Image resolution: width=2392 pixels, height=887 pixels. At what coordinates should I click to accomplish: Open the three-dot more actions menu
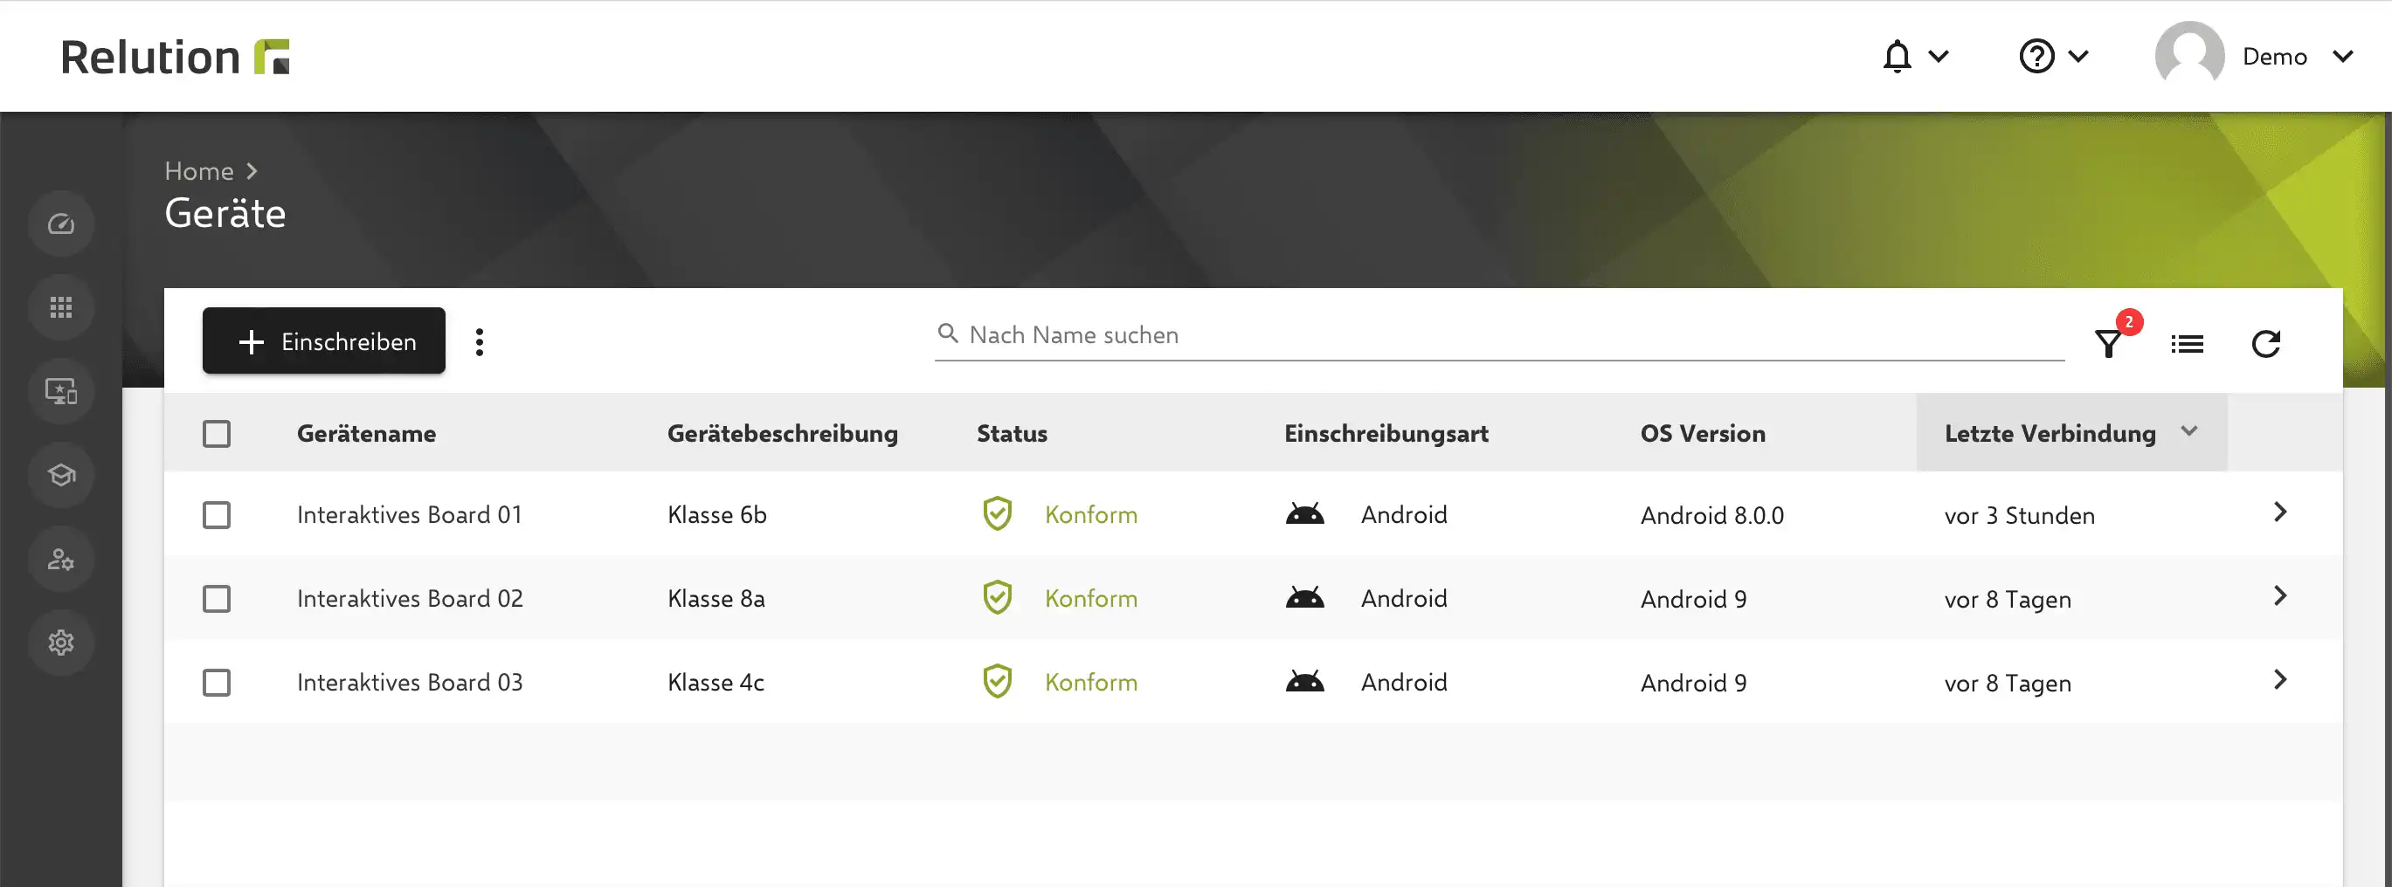pos(479,342)
